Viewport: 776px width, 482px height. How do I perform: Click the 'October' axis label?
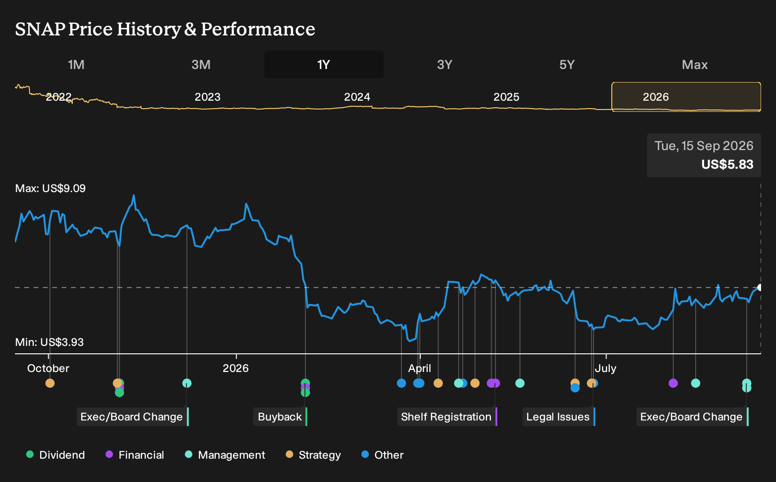(48, 368)
